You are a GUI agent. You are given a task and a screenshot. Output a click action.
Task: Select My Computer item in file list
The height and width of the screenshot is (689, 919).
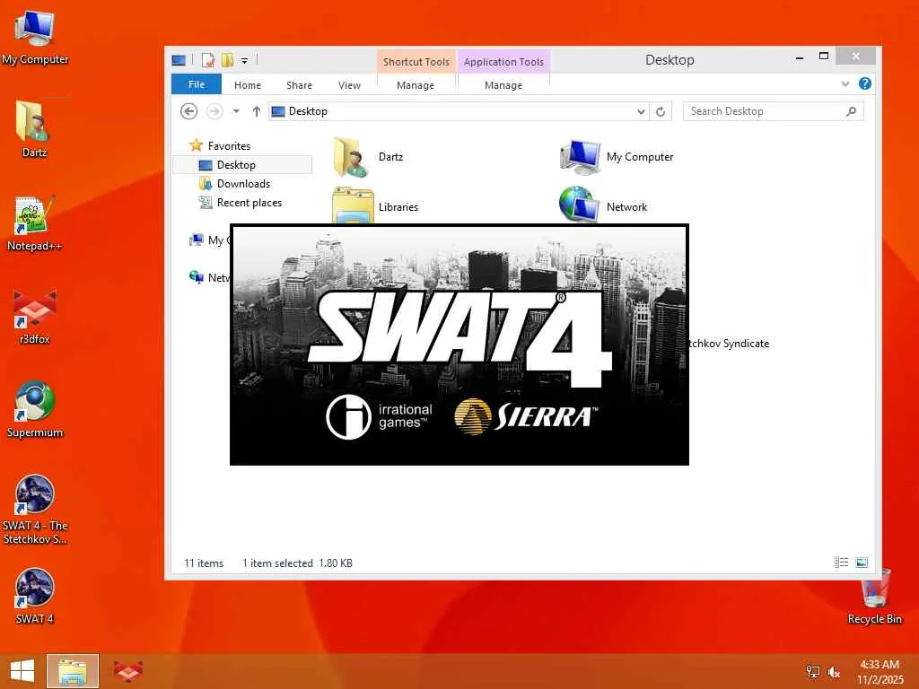pyautogui.click(x=616, y=157)
